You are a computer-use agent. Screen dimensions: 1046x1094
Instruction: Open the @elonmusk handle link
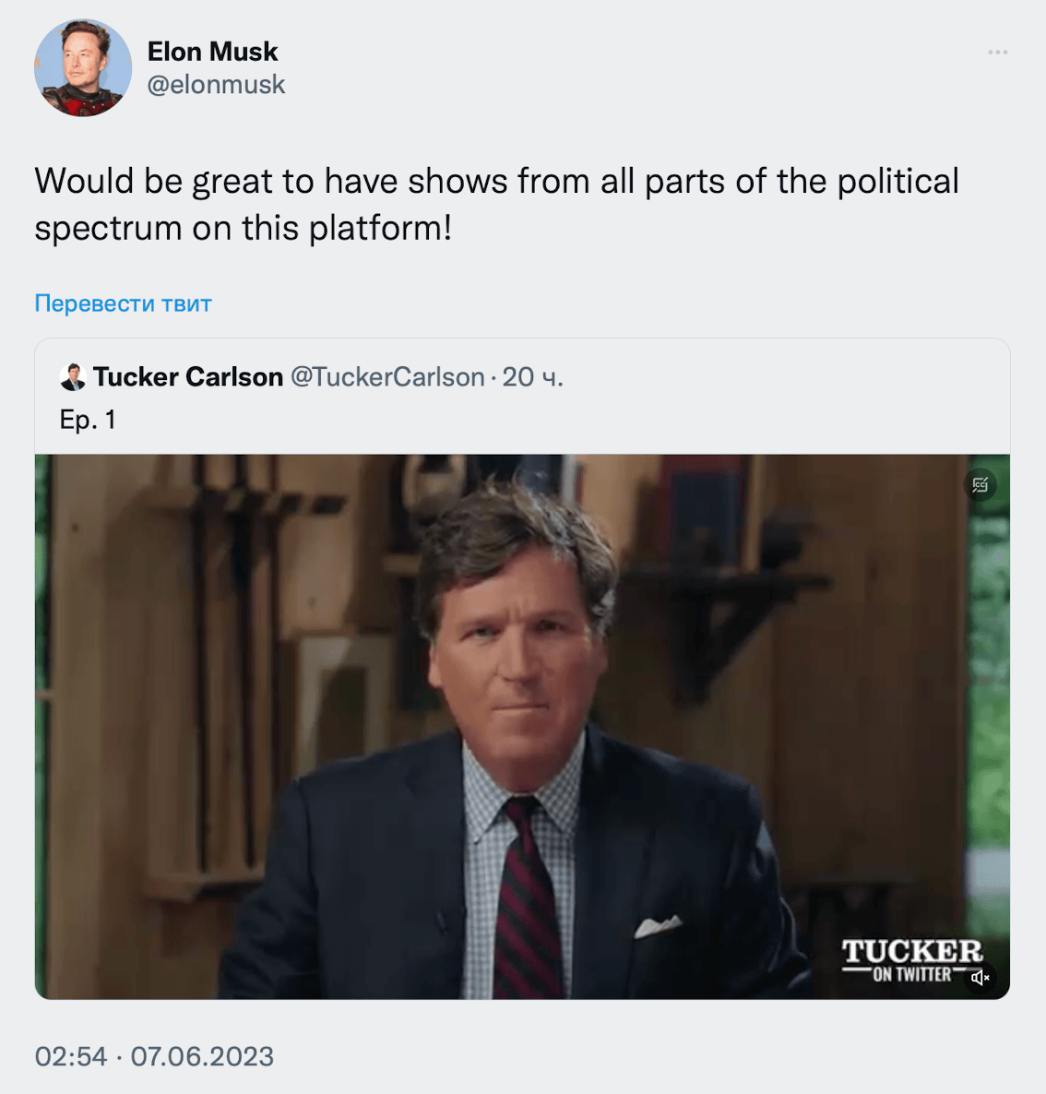tap(216, 85)
